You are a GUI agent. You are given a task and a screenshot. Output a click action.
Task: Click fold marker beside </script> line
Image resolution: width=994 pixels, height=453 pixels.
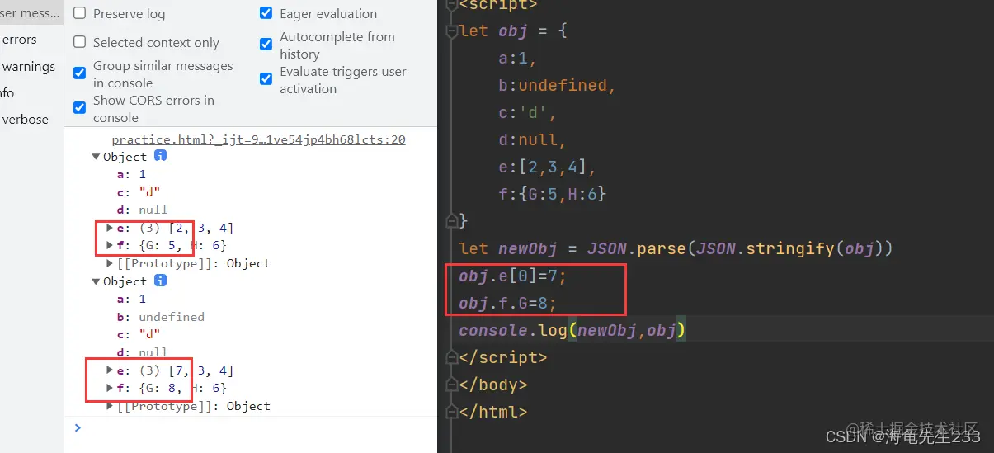click(451, 357)
